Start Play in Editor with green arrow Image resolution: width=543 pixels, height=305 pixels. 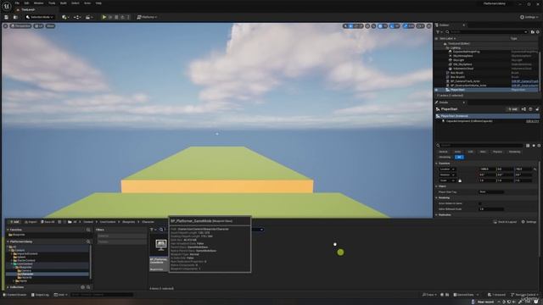coord(104,17)
